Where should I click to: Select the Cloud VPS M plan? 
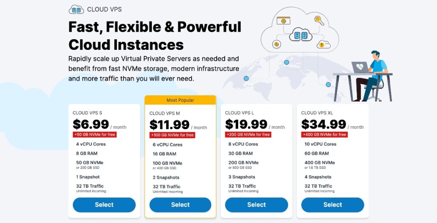tap(181, 205)
